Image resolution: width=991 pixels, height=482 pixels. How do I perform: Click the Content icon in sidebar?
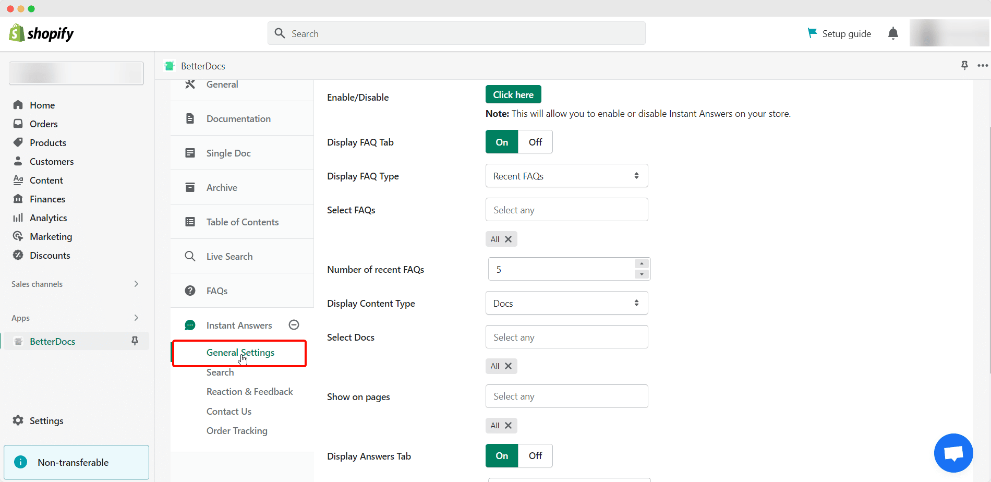[x=18, y=180]
